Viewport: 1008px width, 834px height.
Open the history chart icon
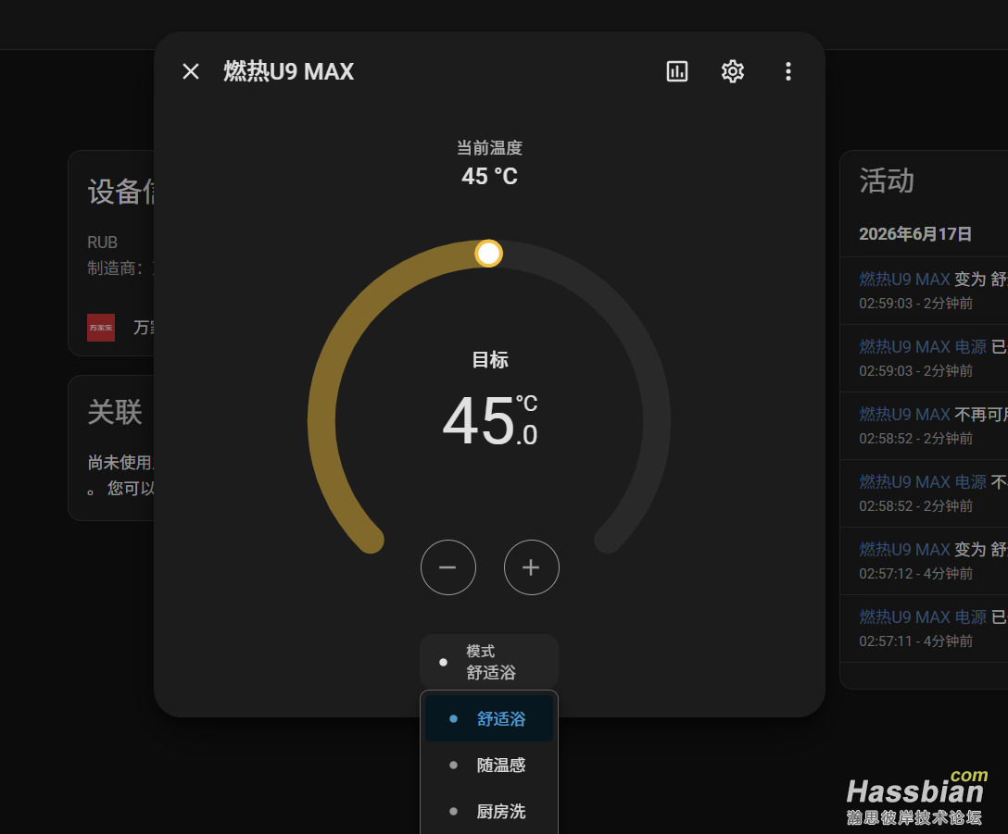[677, 71]
